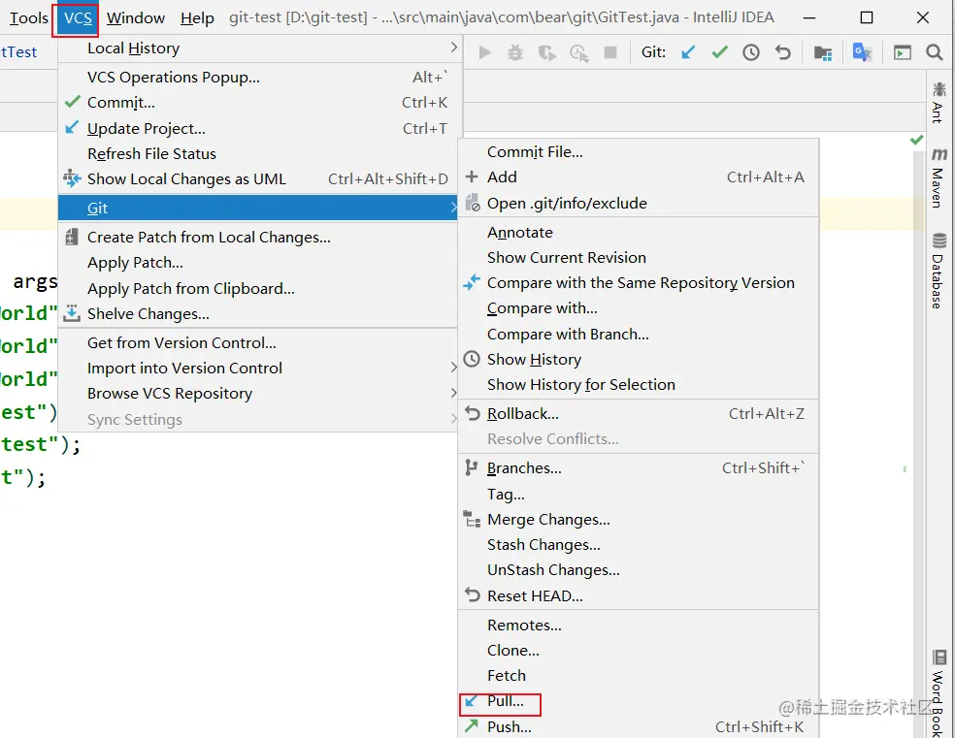Open Git show history clock icon

coord(751,52)
